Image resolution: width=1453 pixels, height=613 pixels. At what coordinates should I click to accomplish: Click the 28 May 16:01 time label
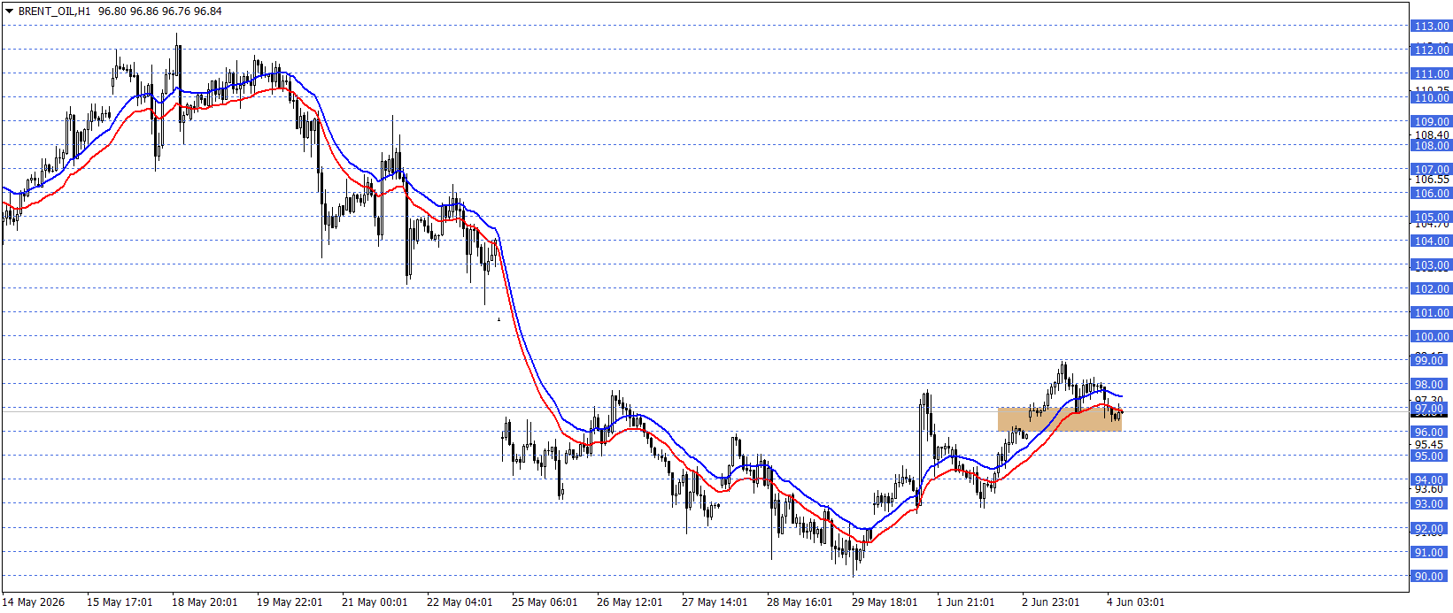click(800, 602)
